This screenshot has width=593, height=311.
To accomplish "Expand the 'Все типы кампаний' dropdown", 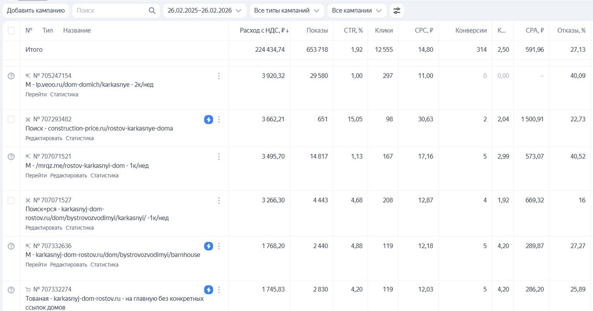I will tap(287, 11).
